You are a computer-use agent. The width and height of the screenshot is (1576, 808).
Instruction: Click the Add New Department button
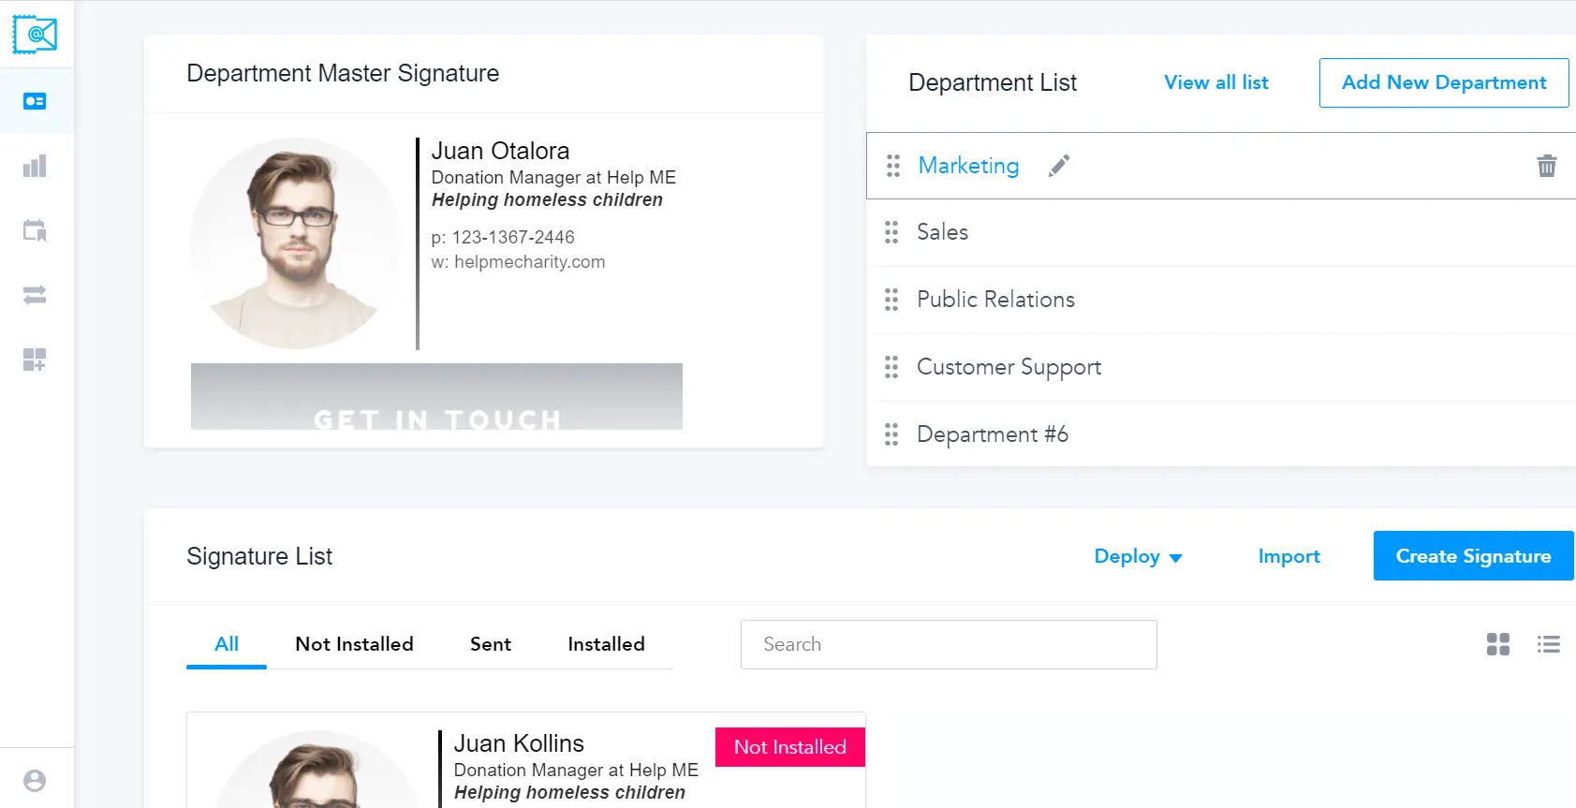(1444, 82)
